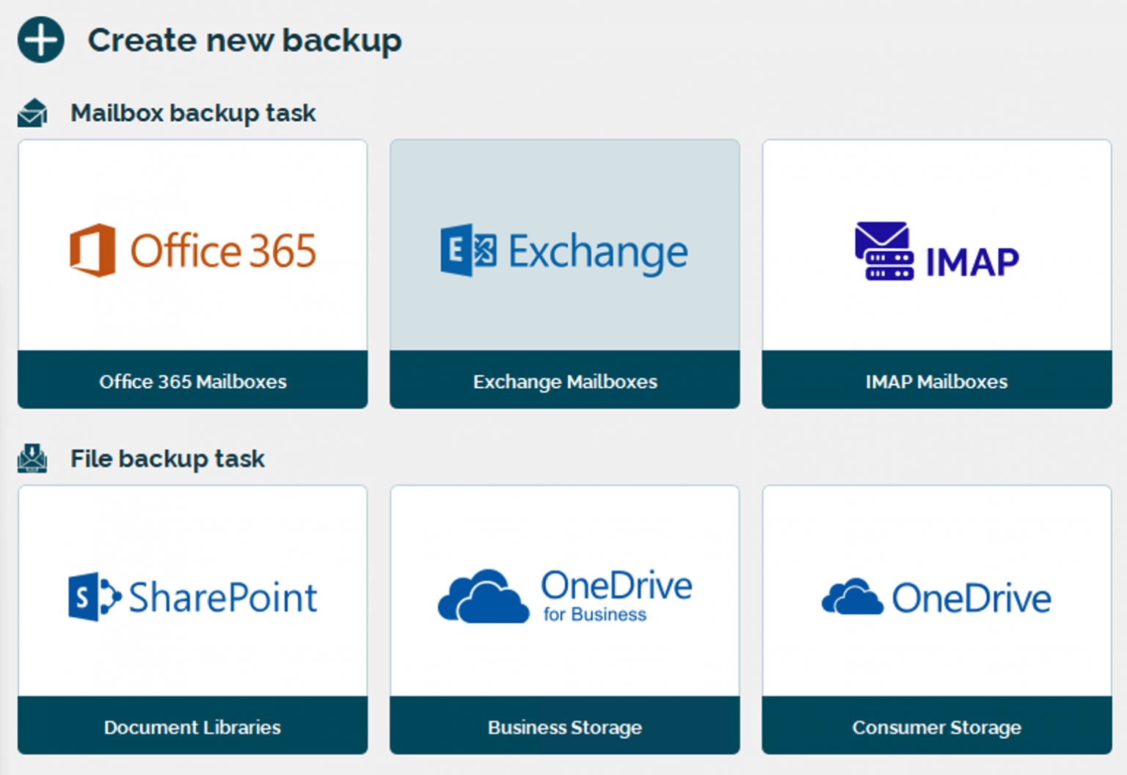The width and height of the screenshot is (1127, 775).
Task: Open the Business Storage backup option
Action: click(565, 727)
